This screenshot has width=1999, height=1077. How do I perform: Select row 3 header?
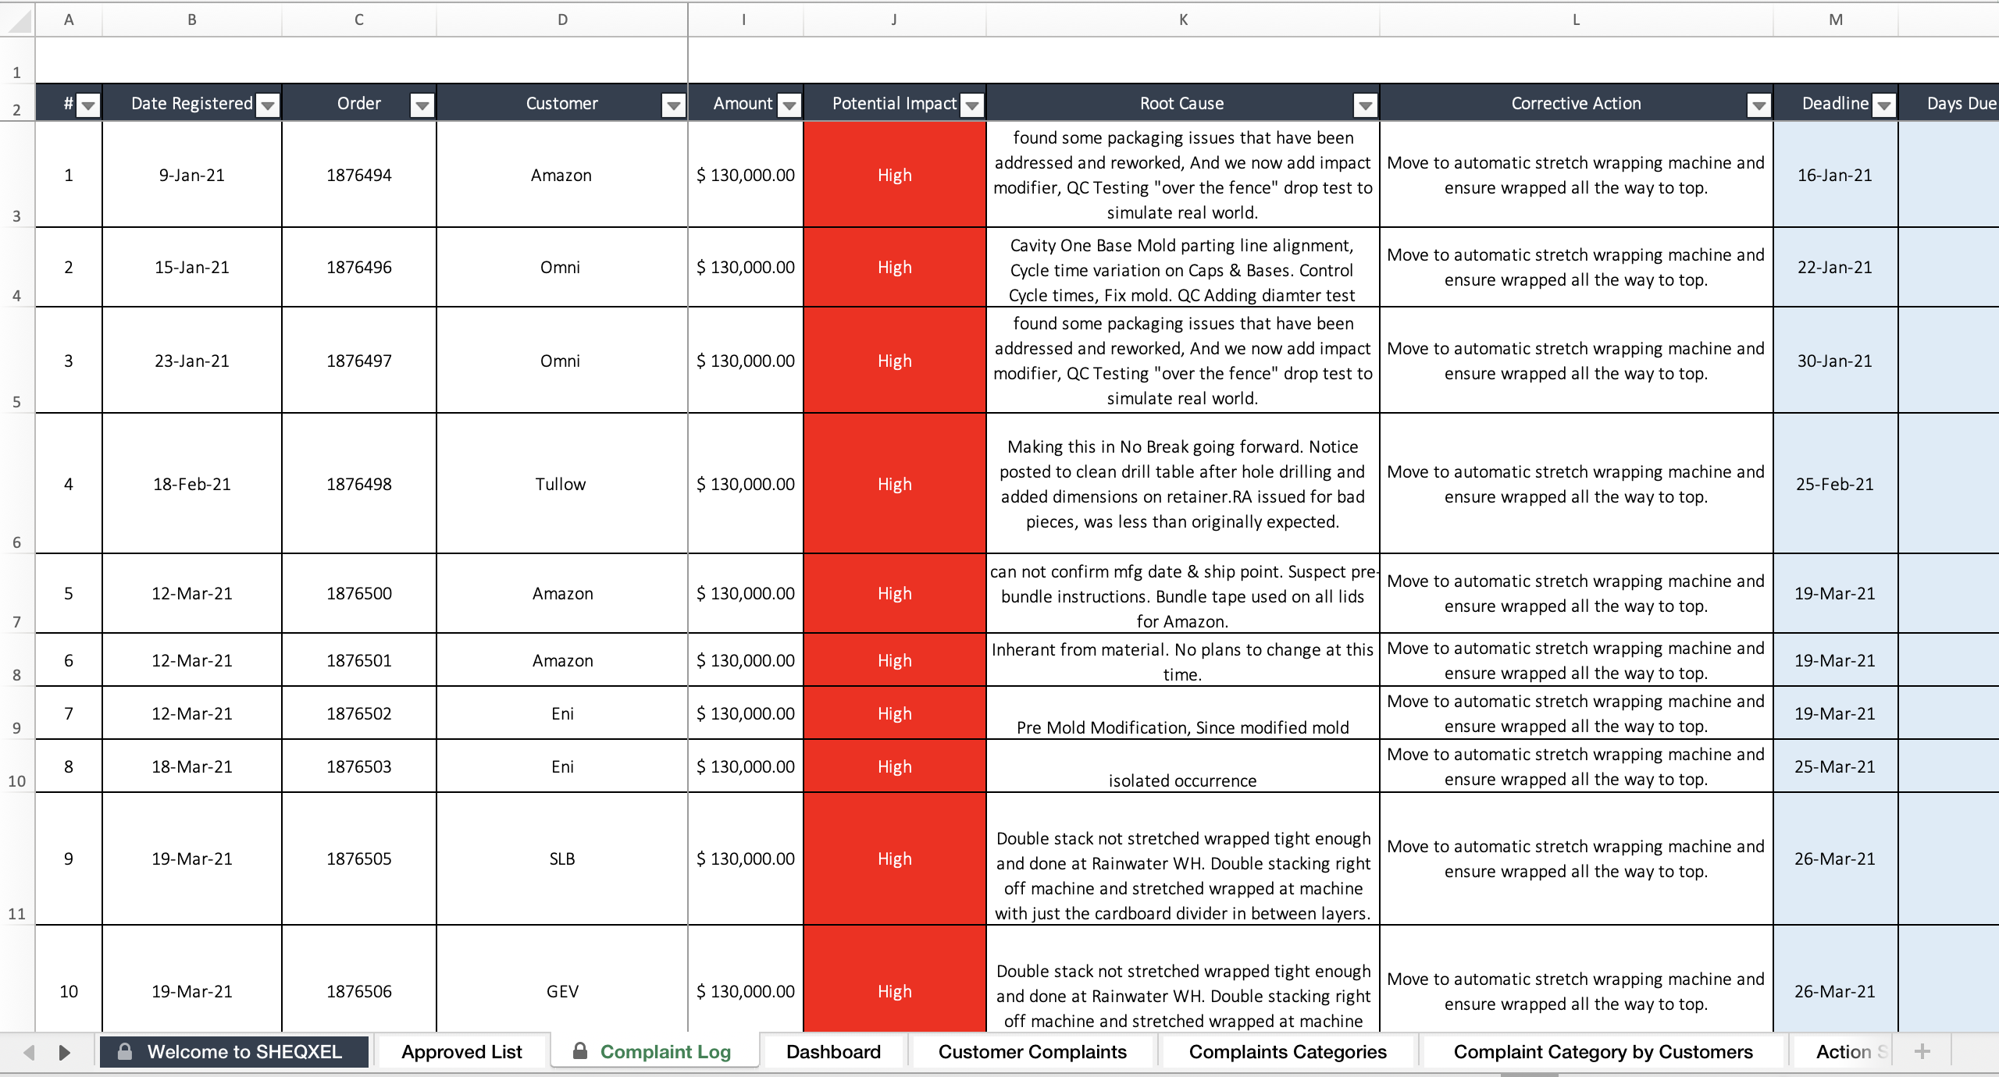click(17, 174)
